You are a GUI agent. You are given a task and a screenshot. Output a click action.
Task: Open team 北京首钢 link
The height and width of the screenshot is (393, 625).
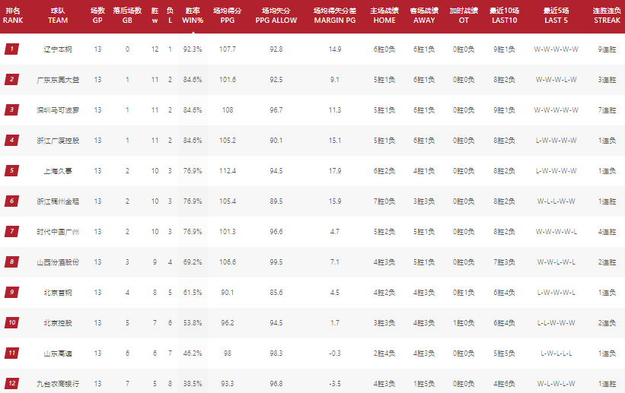point(58,293)
